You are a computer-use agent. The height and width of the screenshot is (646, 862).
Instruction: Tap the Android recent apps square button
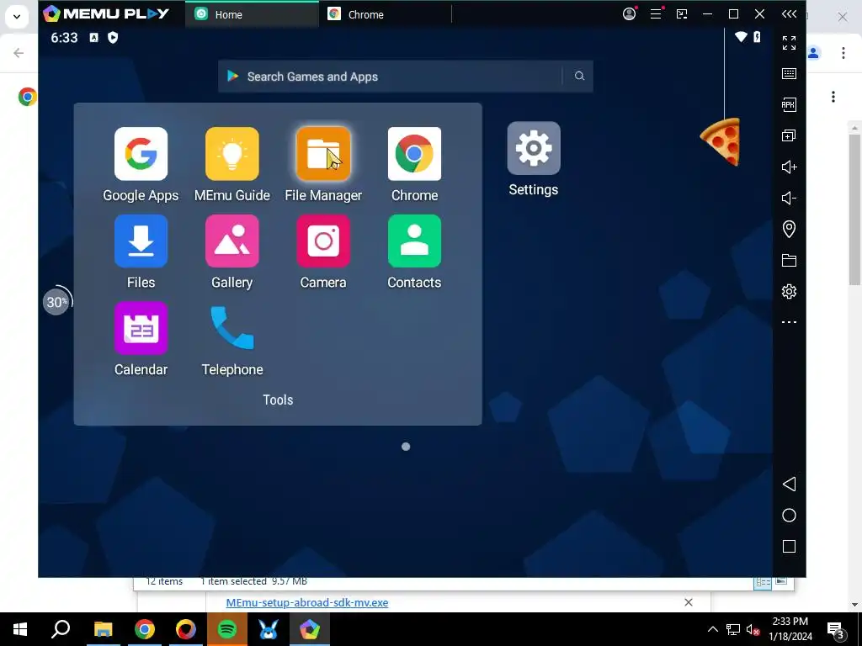click(789, 546)
